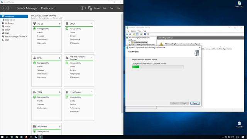Click the Cancel button in the wizard
The image size is (247, 139).
195,103
